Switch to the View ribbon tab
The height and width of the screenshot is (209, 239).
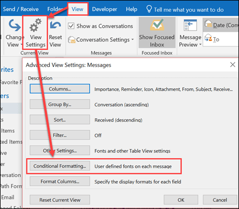tap(78, 9)
